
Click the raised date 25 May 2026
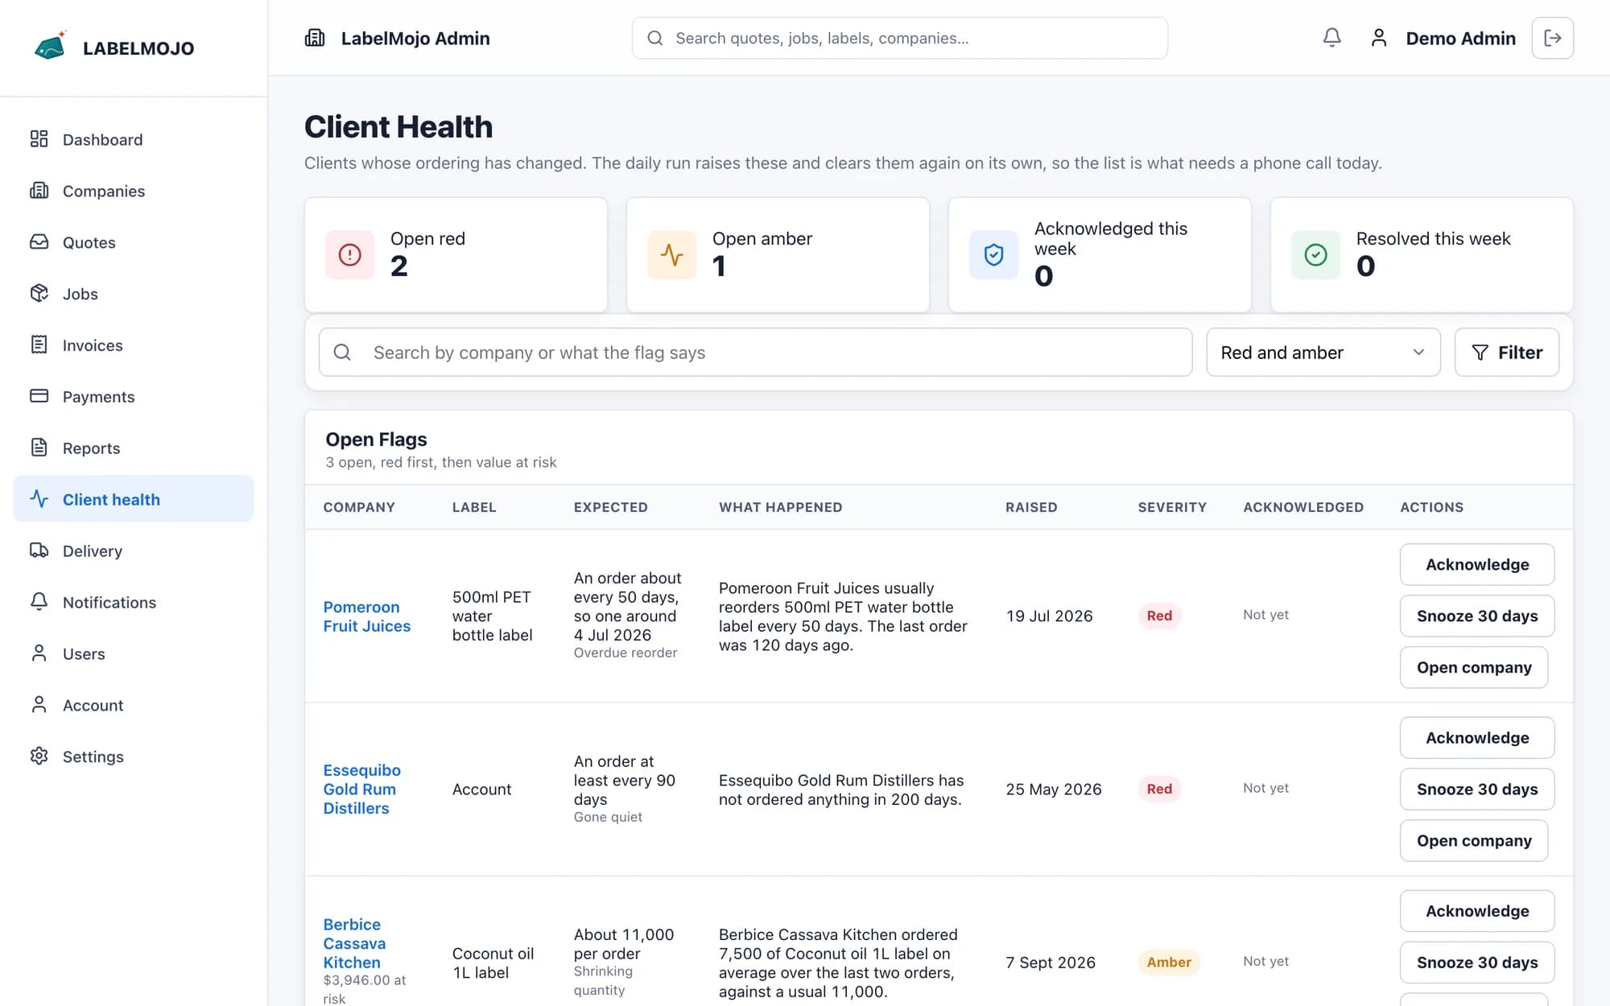(1053, 790)
